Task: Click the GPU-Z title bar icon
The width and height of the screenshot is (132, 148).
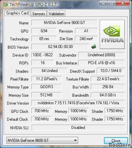Action: (6, 5)
